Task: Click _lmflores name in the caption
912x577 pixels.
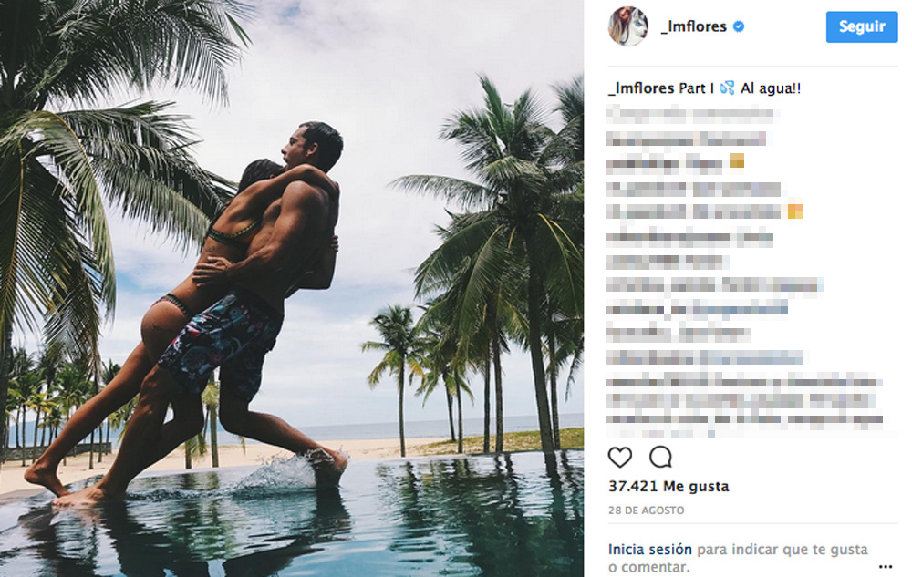Action: pos(640,88)
